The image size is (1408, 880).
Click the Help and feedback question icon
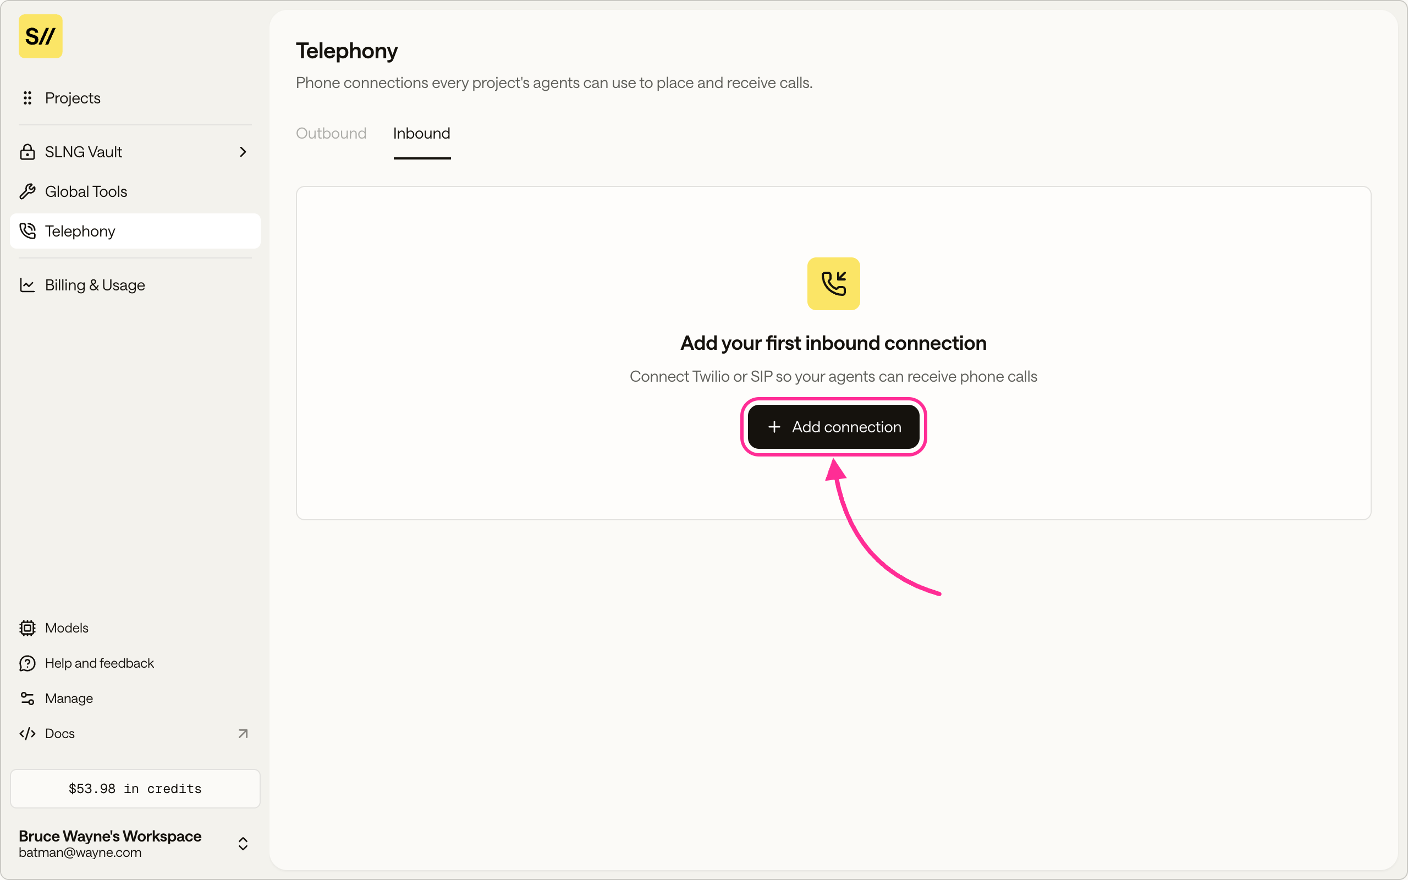28,663
